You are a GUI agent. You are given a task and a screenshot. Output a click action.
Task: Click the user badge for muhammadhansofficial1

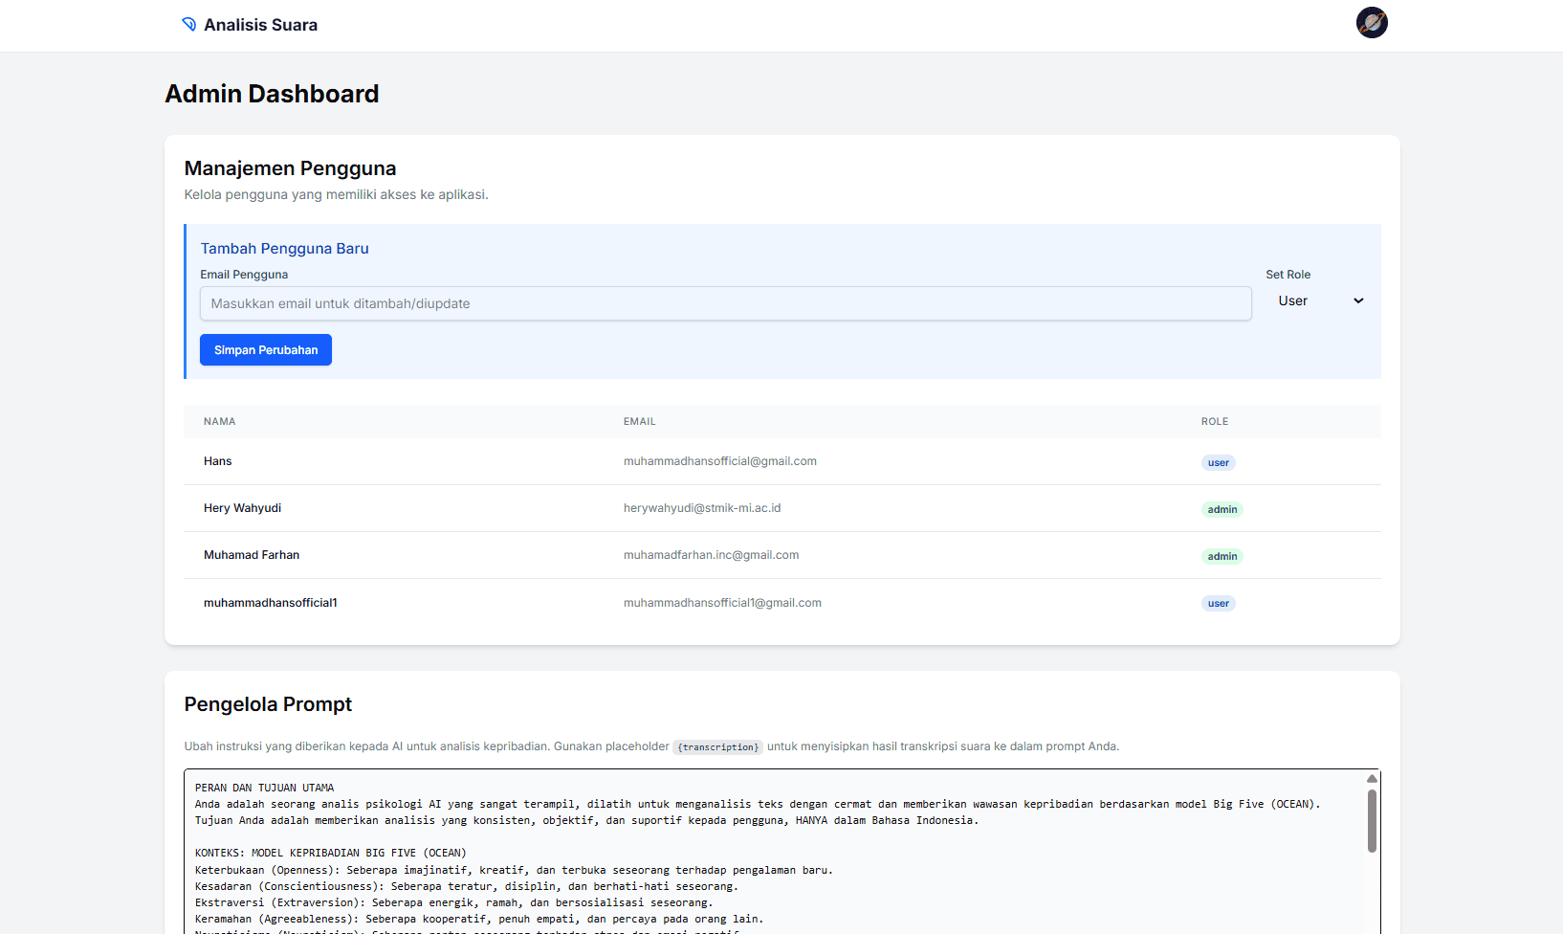click(1218, 604)
